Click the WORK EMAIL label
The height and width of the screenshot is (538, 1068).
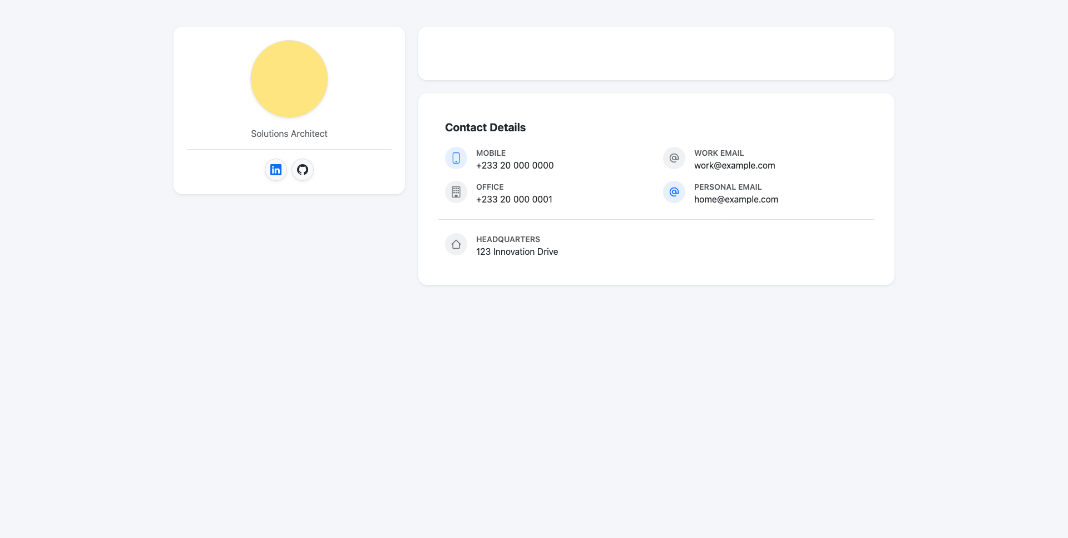(719, 153)
